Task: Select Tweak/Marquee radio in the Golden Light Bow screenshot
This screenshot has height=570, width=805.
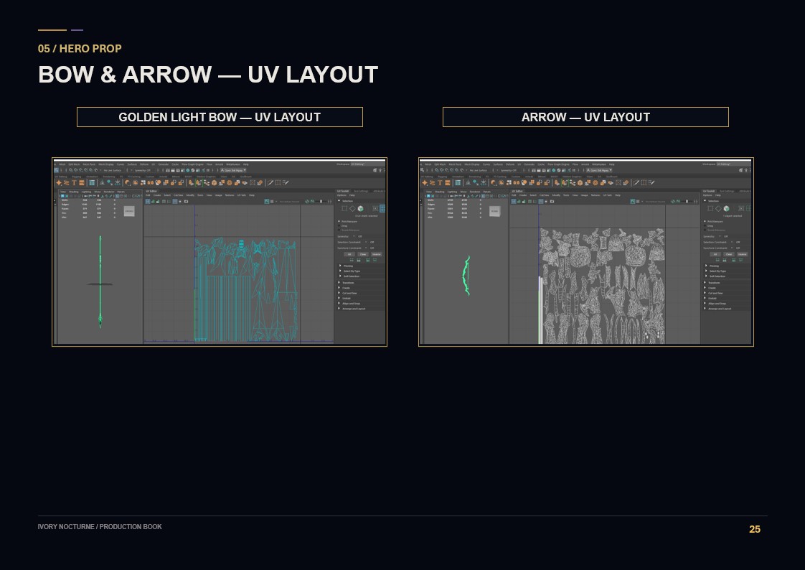Action: click(x=339, y=230)
